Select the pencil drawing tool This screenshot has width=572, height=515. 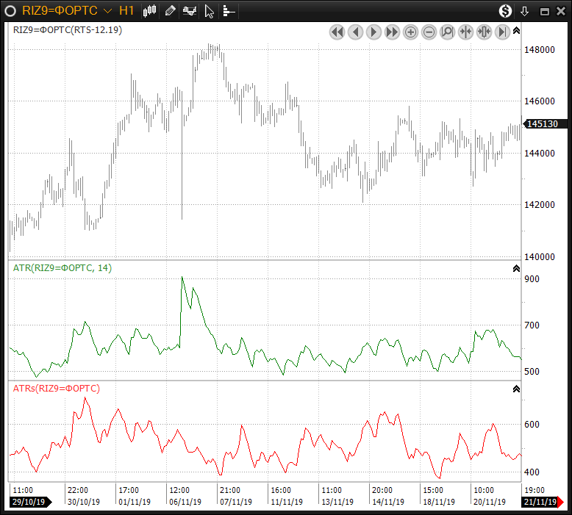coord(170,11)
